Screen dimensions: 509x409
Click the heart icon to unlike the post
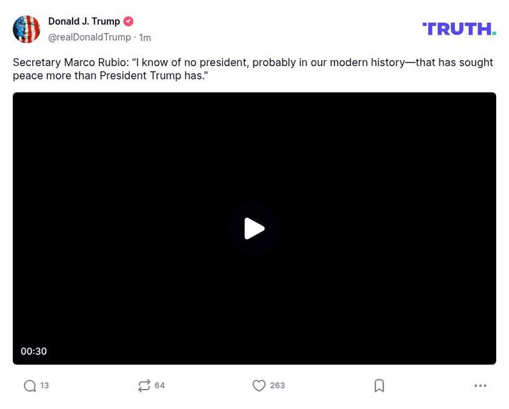click(259, 385)
